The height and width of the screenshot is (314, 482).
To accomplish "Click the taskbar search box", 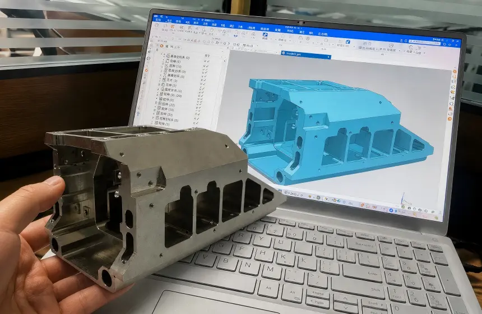I will point(293,194).
